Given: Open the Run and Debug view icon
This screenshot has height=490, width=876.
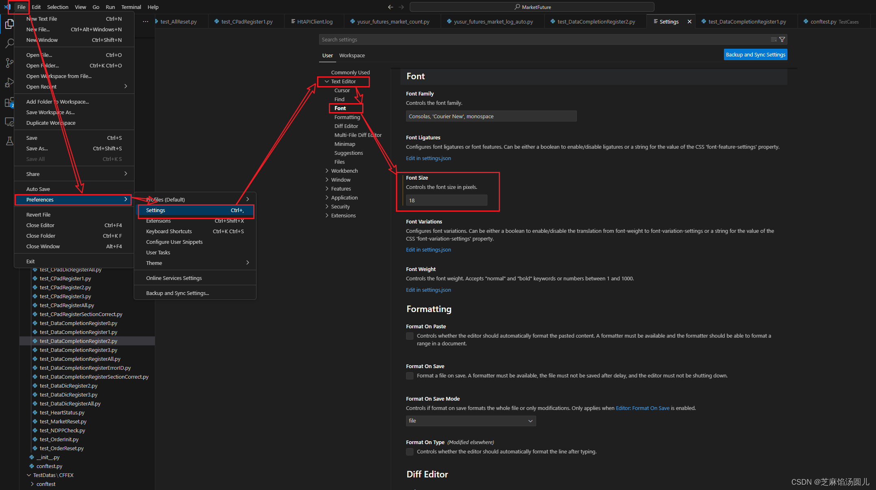Looking at the screenshot, I should (9, 82).
